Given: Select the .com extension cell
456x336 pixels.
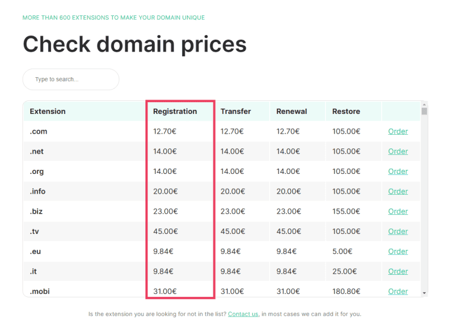Looking at the screenshot, I should pyautogui.click(x=84, y=131).
